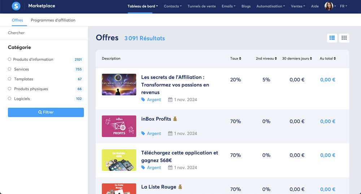The image size is (361, 194).
Task: Open the Les secrets de l'Affiliation thumbnail
Action: click(x=119, y=84)
